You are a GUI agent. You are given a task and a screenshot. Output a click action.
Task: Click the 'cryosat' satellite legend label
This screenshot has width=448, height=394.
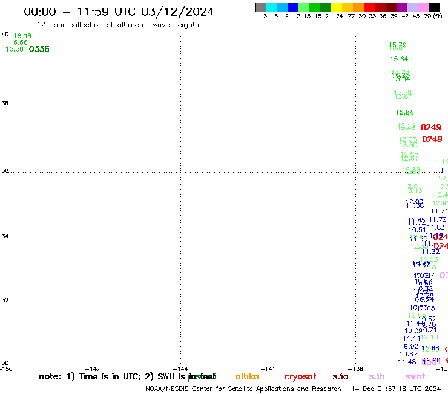pyautogui.click(x=300, y=377)
